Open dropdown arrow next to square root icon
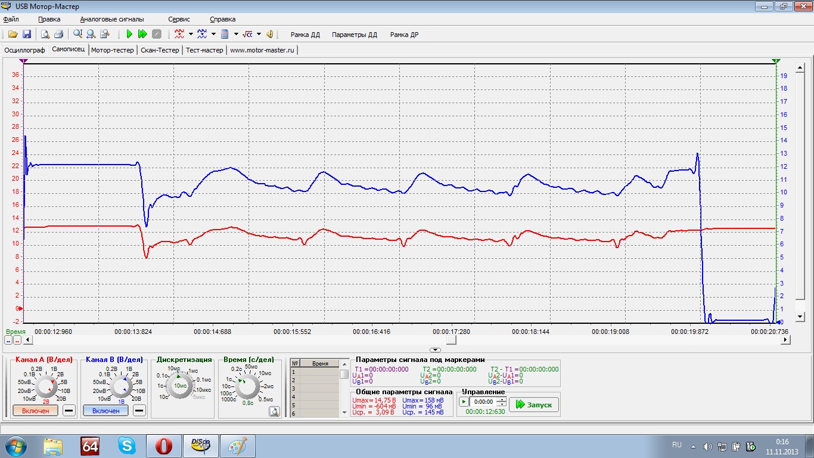 coord(259,35)
